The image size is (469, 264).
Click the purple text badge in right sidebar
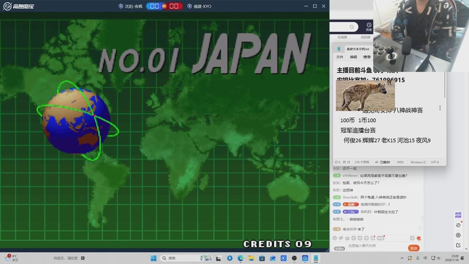(458, 215)
